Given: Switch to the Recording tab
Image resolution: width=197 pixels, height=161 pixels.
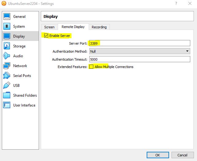Looking at the screenshot, I should [x=99, y=27].
